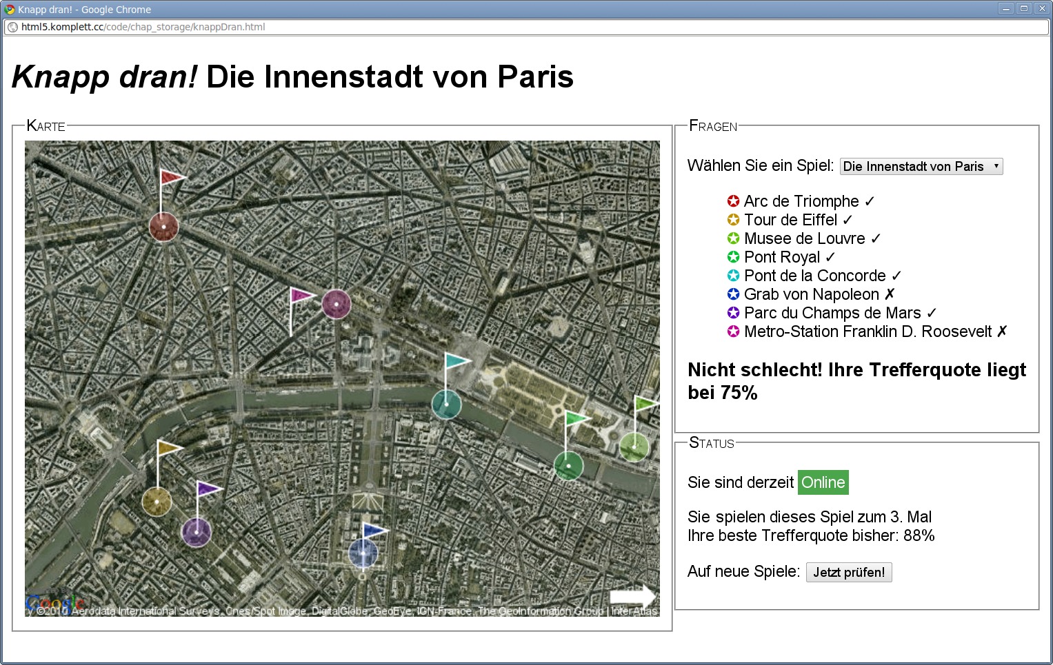Click 'Parc du Champs de Mars' entry
1053x665 pixels.
(x=832, y=313)
